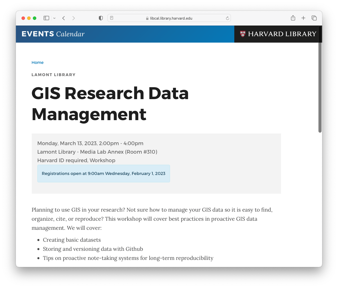Viewport: 338px width, 288px height.
Task: Show the tab overview
Action: click(314, 18)
